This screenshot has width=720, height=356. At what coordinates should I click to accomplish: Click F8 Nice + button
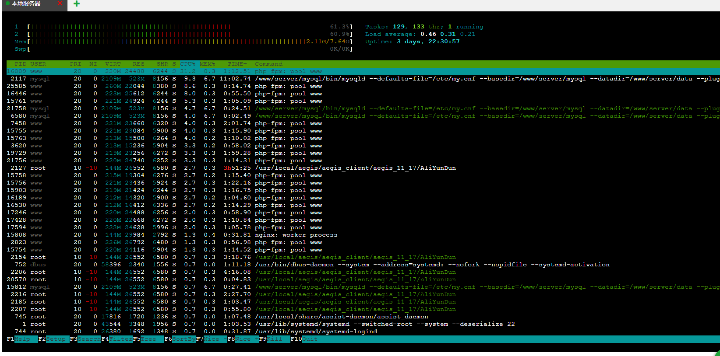[x=243, y=339]
